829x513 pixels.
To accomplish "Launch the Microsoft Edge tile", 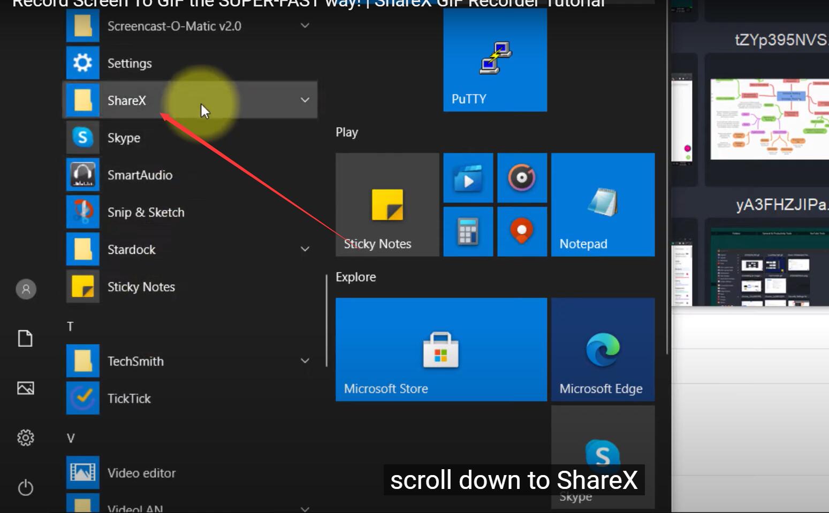I will point(603,349).
